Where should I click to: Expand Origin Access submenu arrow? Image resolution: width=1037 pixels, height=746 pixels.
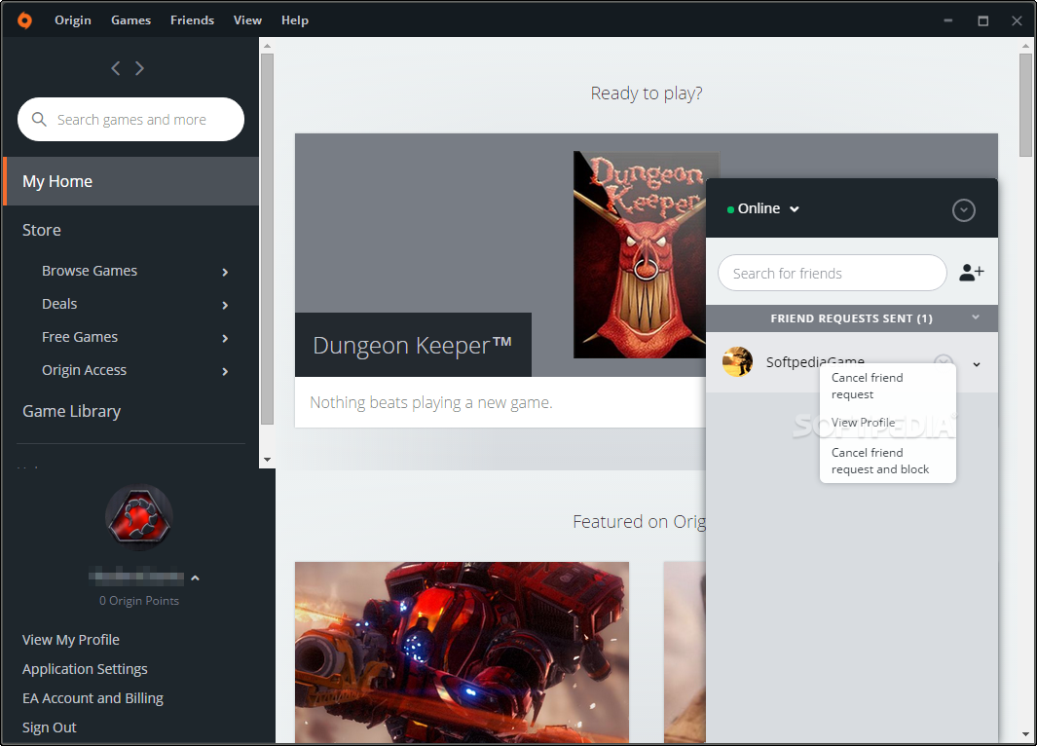coord(226,371)
